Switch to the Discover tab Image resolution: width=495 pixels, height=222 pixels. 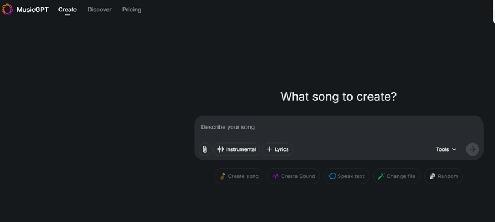coord(100,10)
